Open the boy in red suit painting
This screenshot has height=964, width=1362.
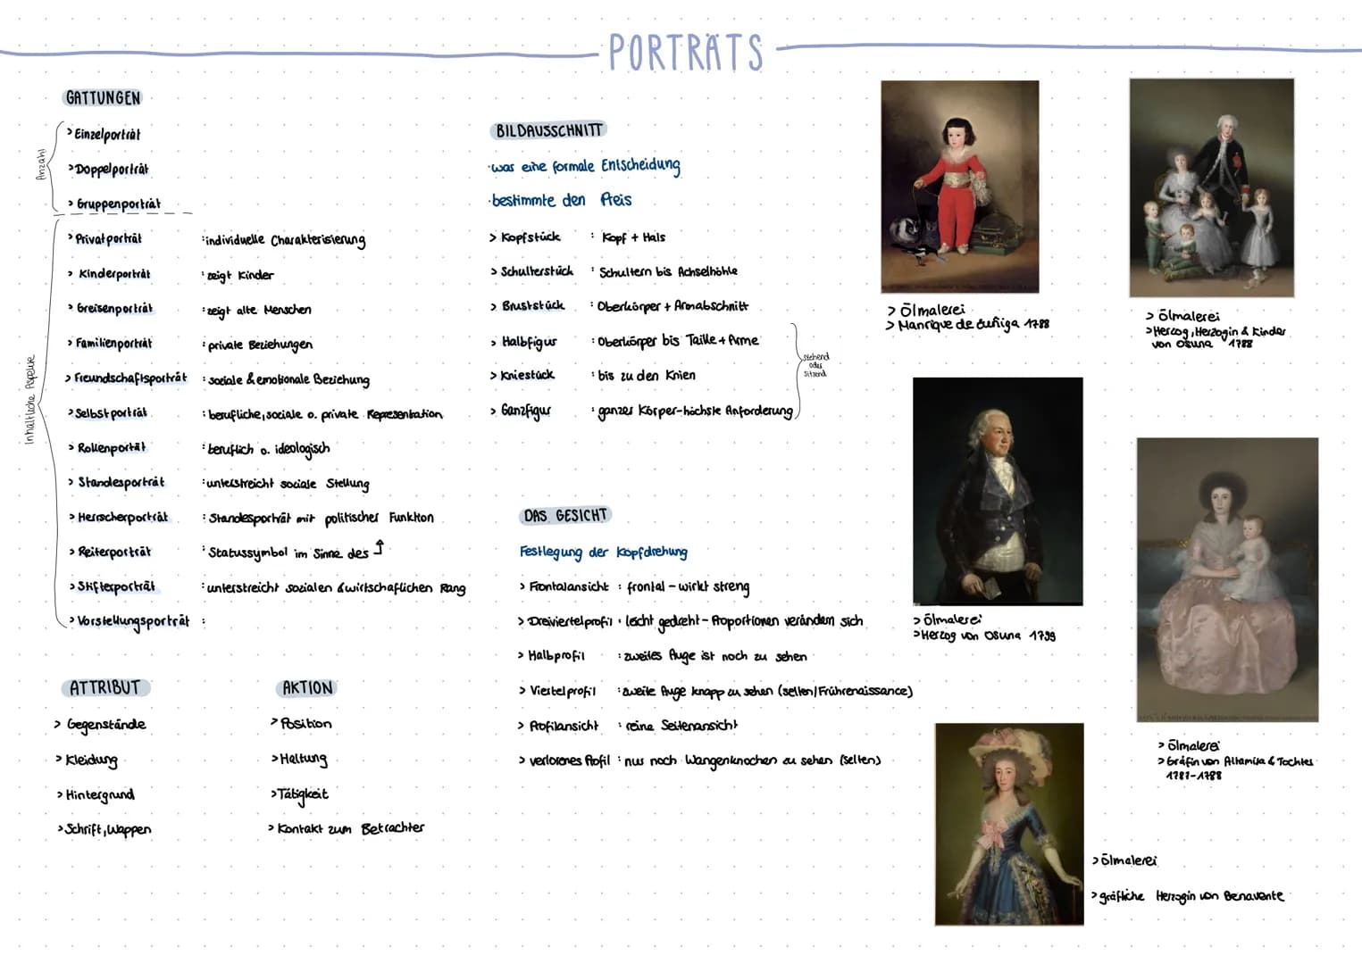click(x=959, y=187)
